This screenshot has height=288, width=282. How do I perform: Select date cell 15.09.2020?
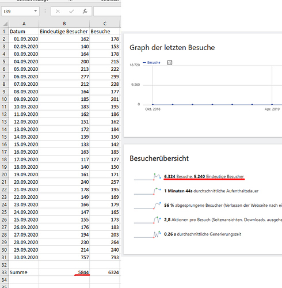click(x=24, y=145)
